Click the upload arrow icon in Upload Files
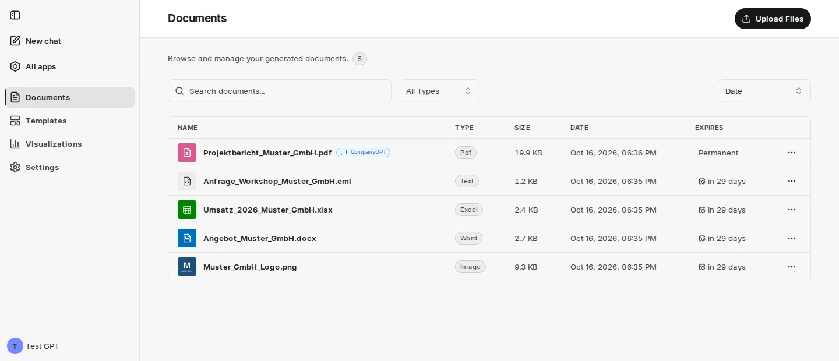The height and width of the screenshot is (361, 839). (x=746, y=19)
